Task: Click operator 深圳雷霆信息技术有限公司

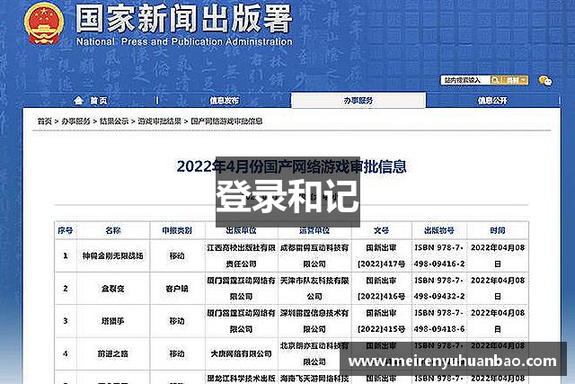Action: click(314, 321)
